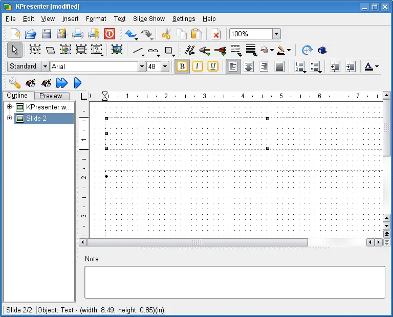393x317 pixels.
Task: Click the Print icon in toolbar
Action: 78,34
